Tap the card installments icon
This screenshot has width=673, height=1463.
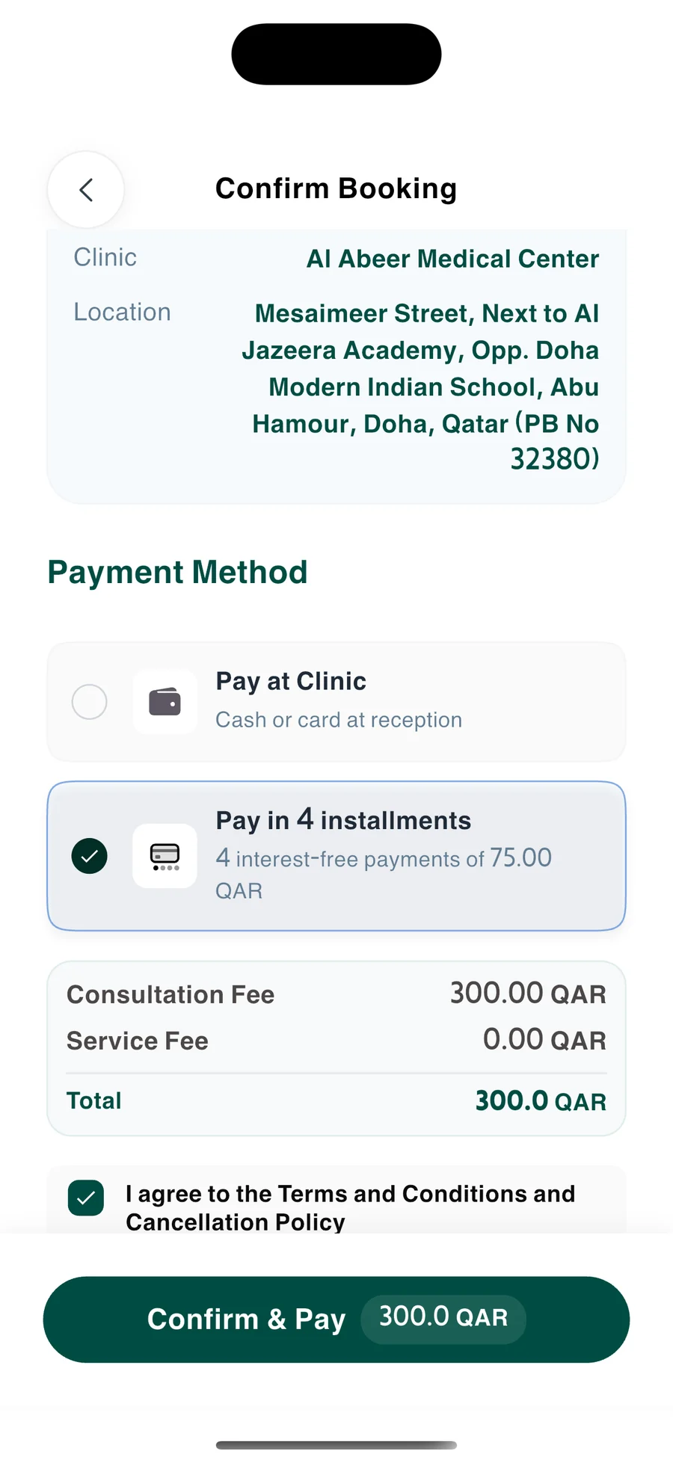[x=165, y=856]
